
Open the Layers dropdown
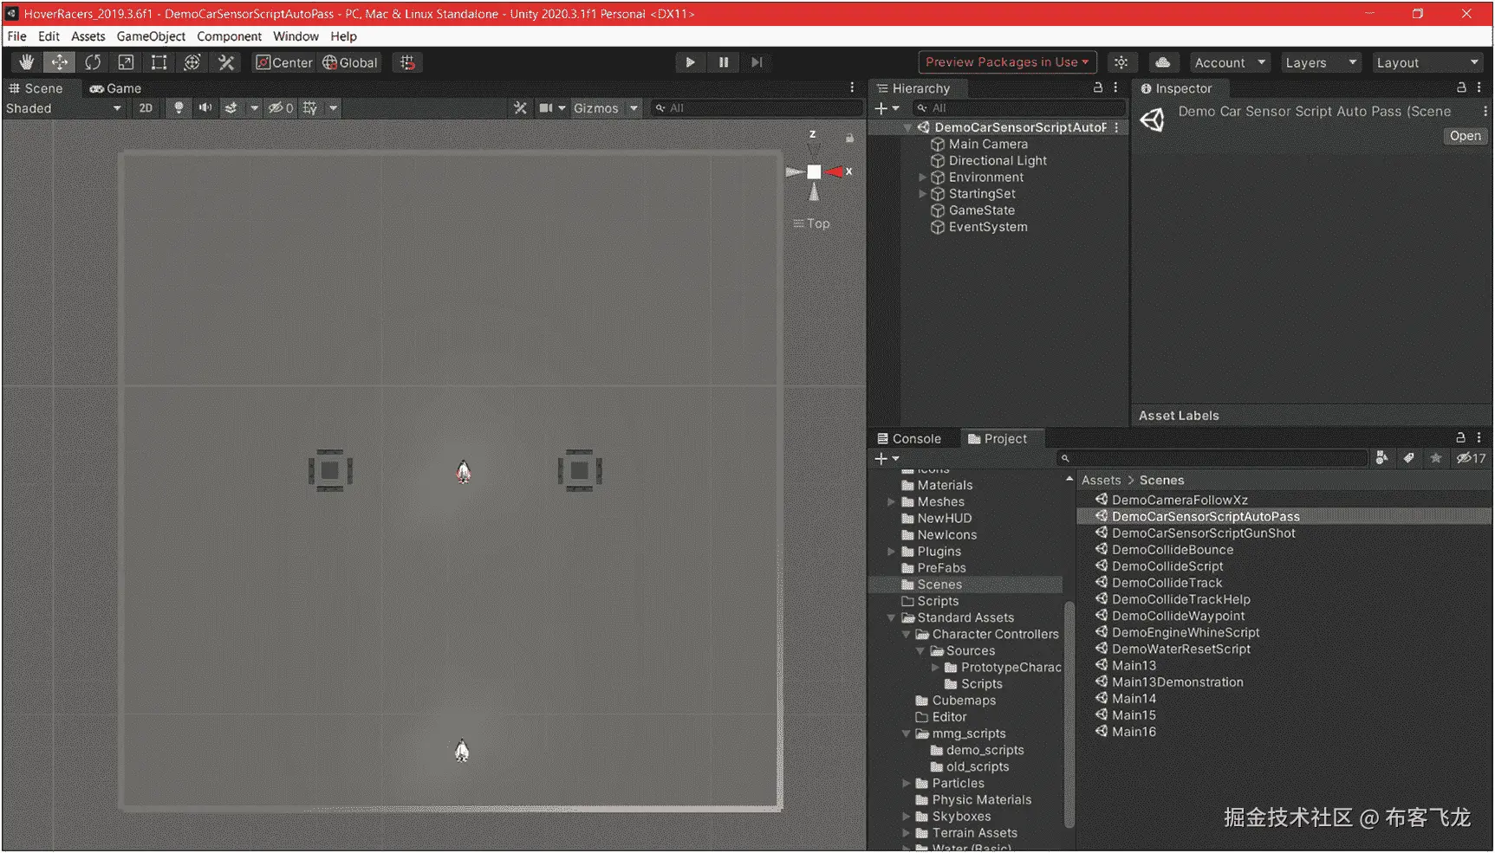[1321, 62]
